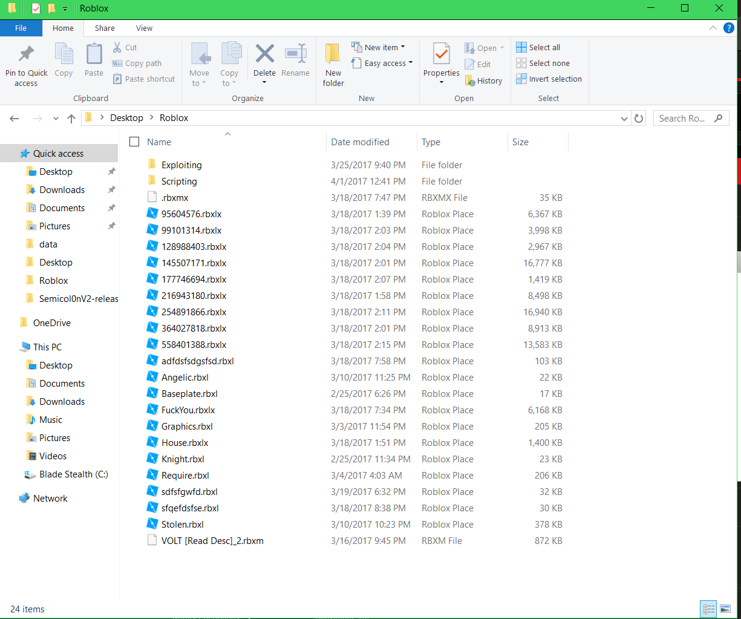Switch to the View tab
The image size is (741, 619).
[144, 28]
